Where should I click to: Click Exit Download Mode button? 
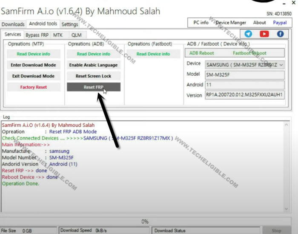pyautogui.click(x=34, y=76)
